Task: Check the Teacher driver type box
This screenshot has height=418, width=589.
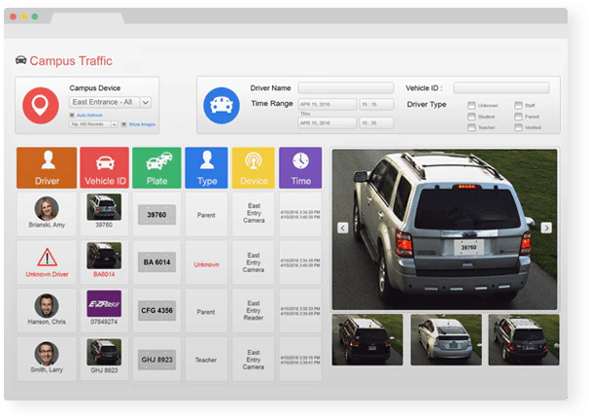Action: [x=471, y=127]
